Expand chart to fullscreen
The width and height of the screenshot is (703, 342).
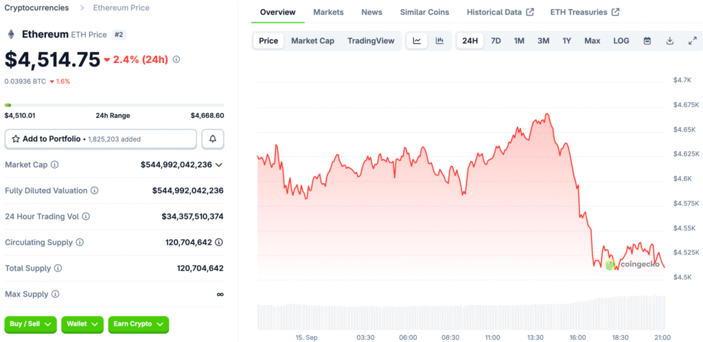[x=692, y=40]
